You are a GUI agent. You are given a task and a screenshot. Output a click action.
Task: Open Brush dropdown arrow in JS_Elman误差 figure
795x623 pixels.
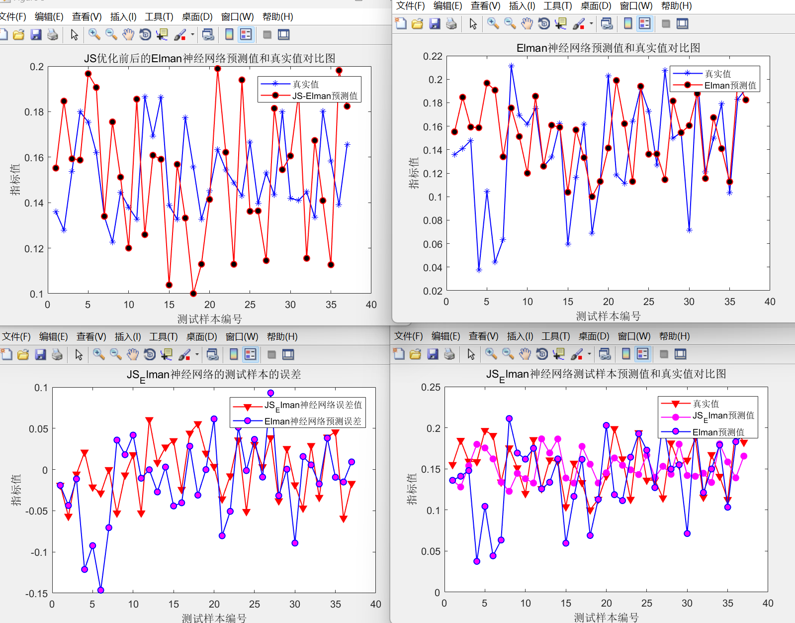click(x=197, y=354)
